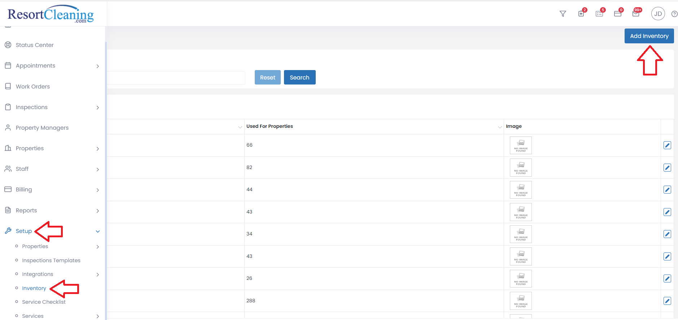Click the Add Inventory button

pos(649,36)
